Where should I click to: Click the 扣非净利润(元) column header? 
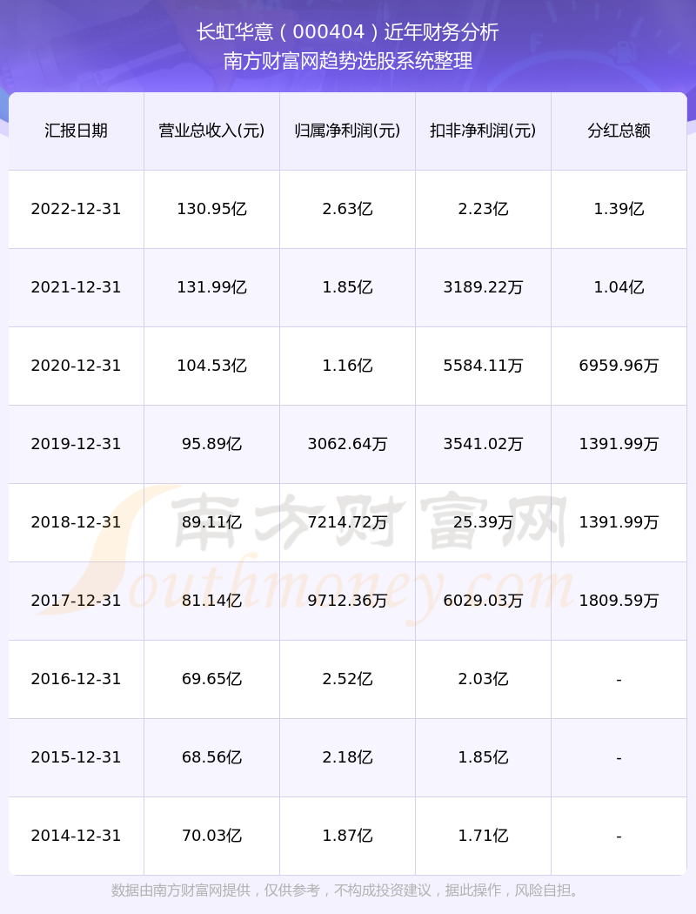(x=483, y=131)
